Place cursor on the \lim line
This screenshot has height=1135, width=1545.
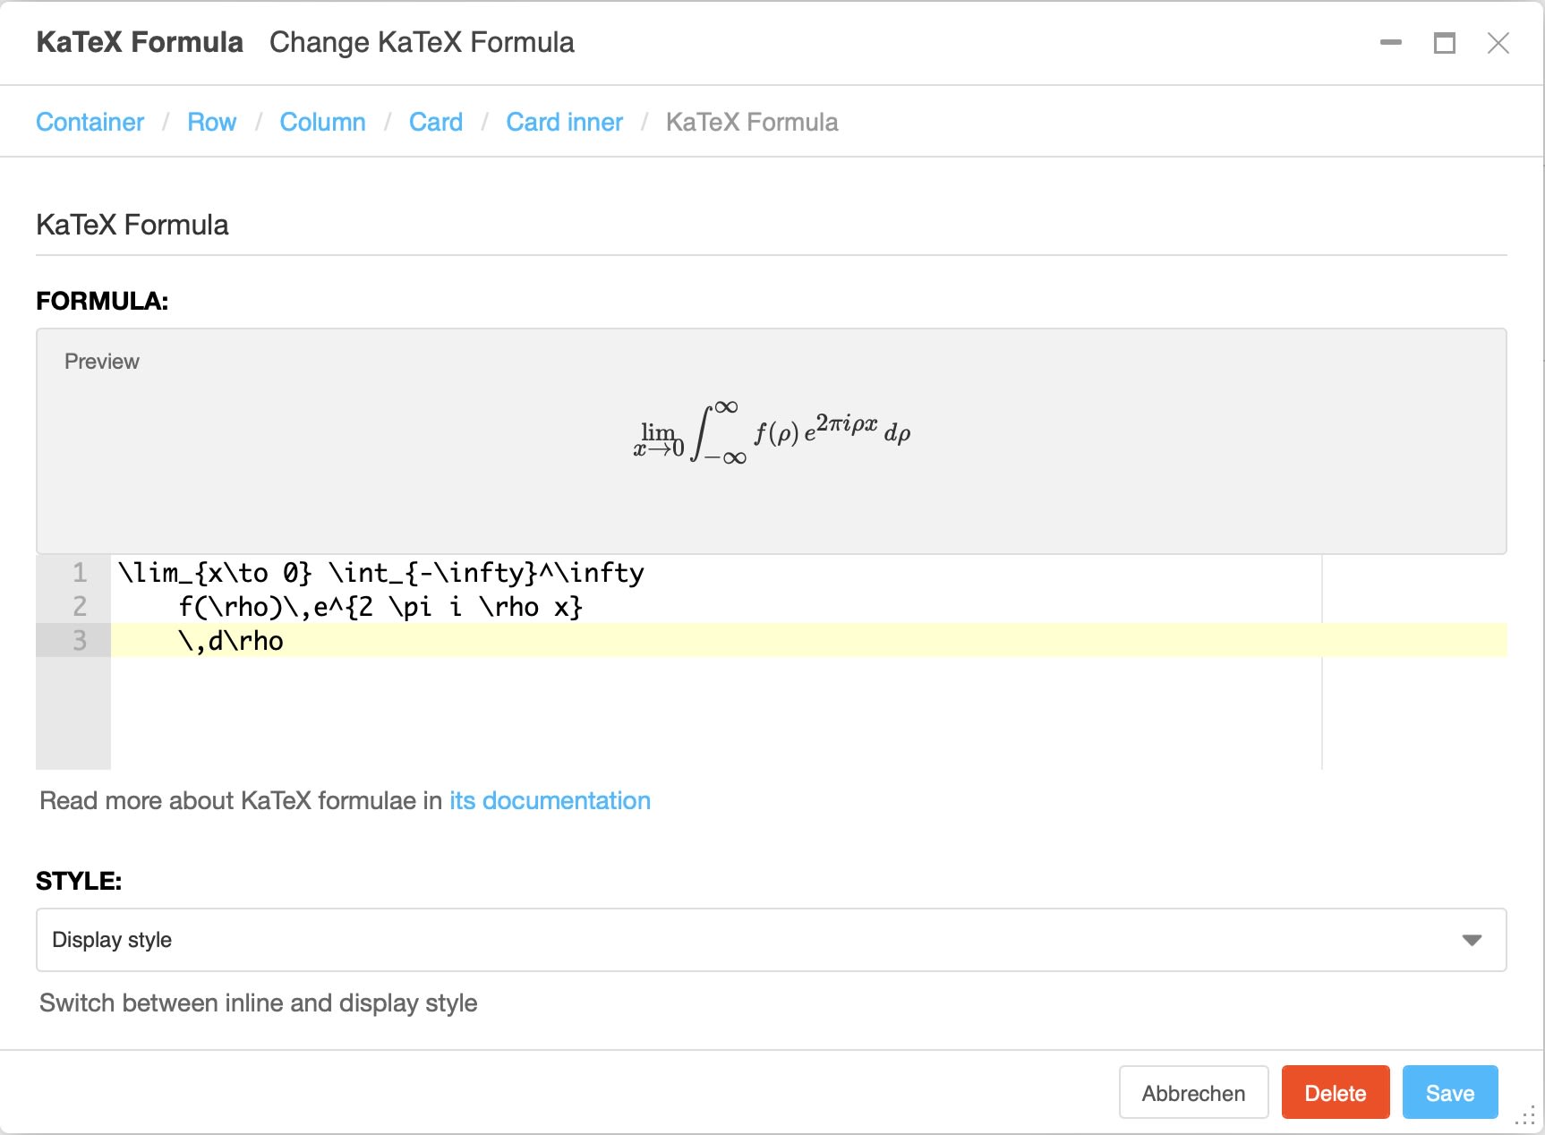[380, 573]
